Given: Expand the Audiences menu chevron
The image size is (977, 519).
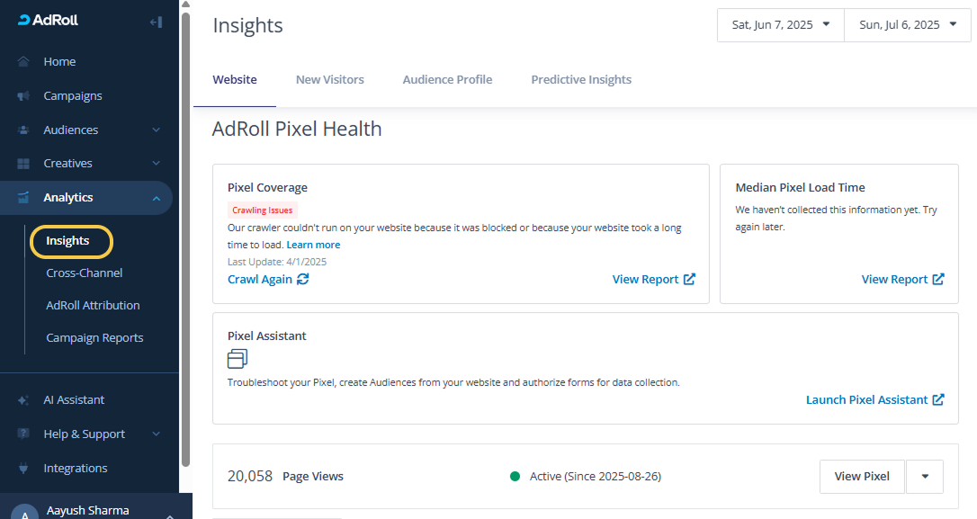Looking at the screenshot, I should click(157, 130).
